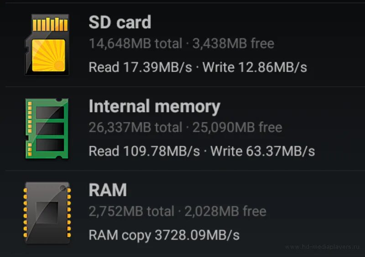365x257 pixels.
Task: Click the Internal memory 25,090MB free value
Action: 237,127
